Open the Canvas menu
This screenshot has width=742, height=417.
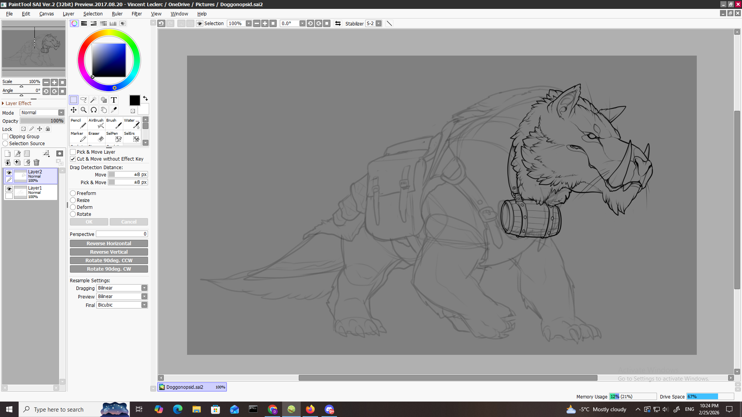pyautogui.click(x=46, y=14)
